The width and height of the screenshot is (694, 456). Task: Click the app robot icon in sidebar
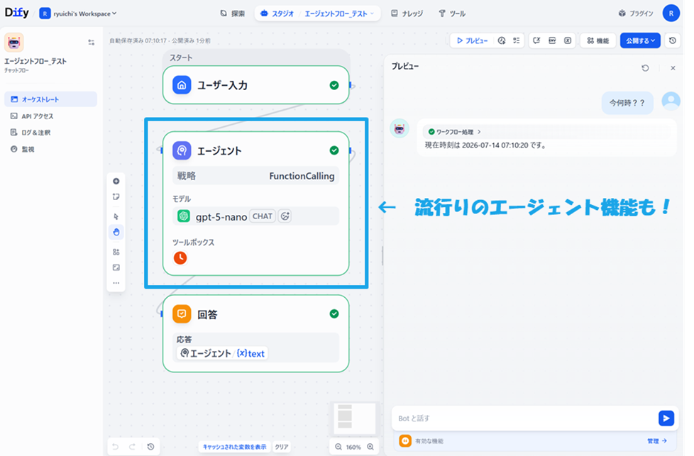tap(13, 43)
